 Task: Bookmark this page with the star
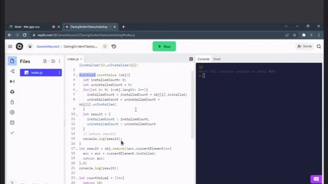295,35
